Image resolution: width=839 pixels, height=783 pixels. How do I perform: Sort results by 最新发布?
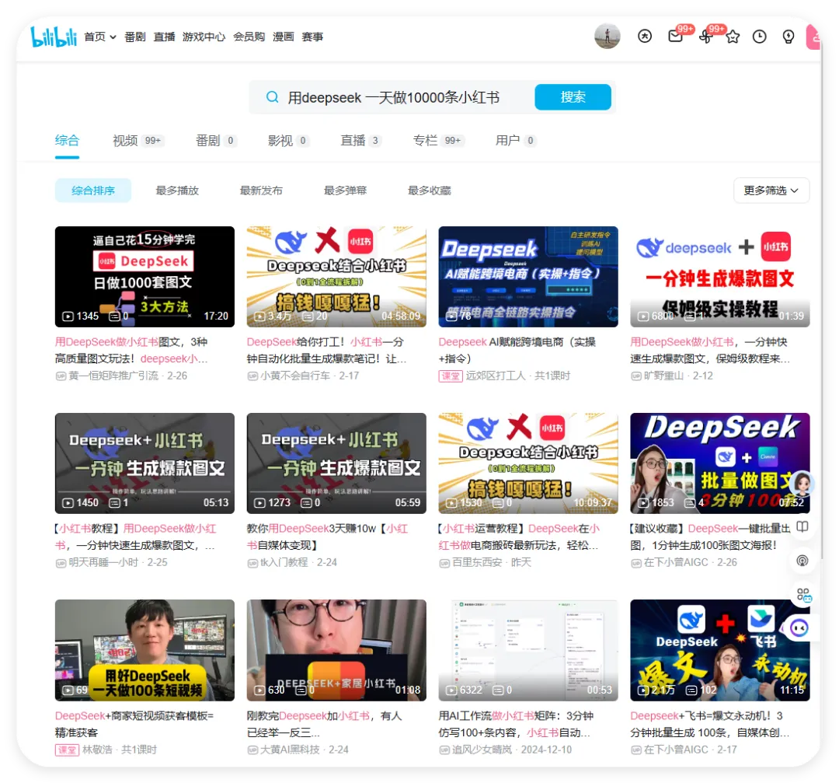pos(261,191)
